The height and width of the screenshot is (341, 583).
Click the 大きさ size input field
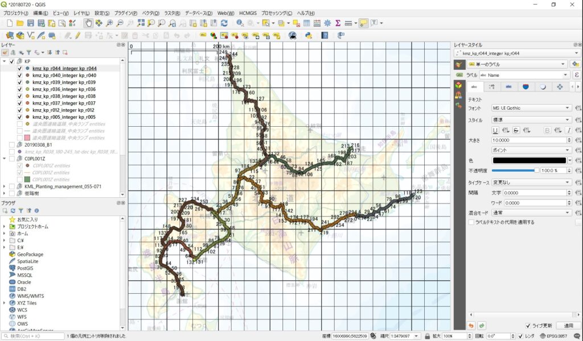point(529,140)
